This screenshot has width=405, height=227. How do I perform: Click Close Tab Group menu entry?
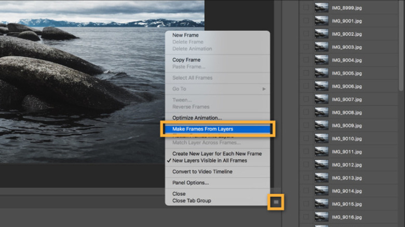coord(191,201)
